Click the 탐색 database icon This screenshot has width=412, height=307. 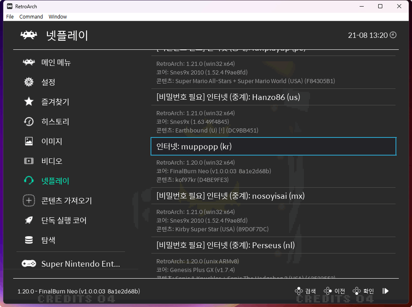pos(29,240)
